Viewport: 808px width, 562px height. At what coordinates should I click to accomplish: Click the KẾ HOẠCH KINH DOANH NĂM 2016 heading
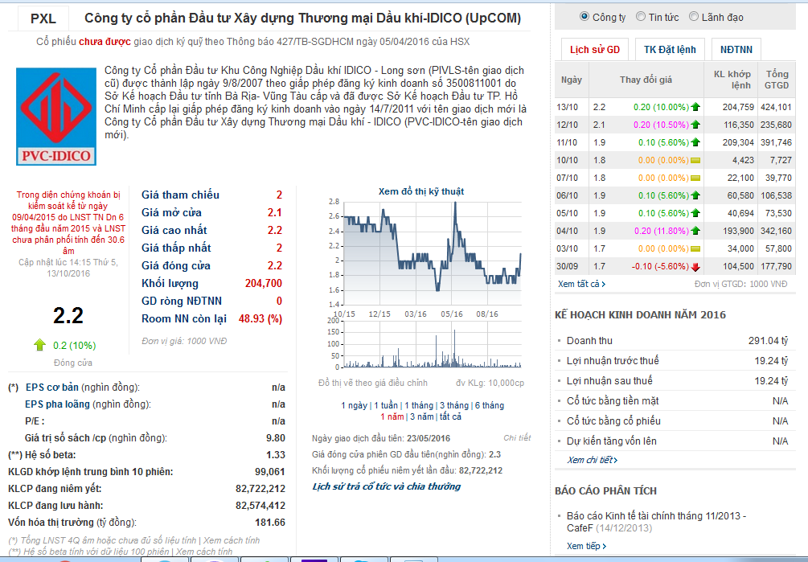pos(640,314)
